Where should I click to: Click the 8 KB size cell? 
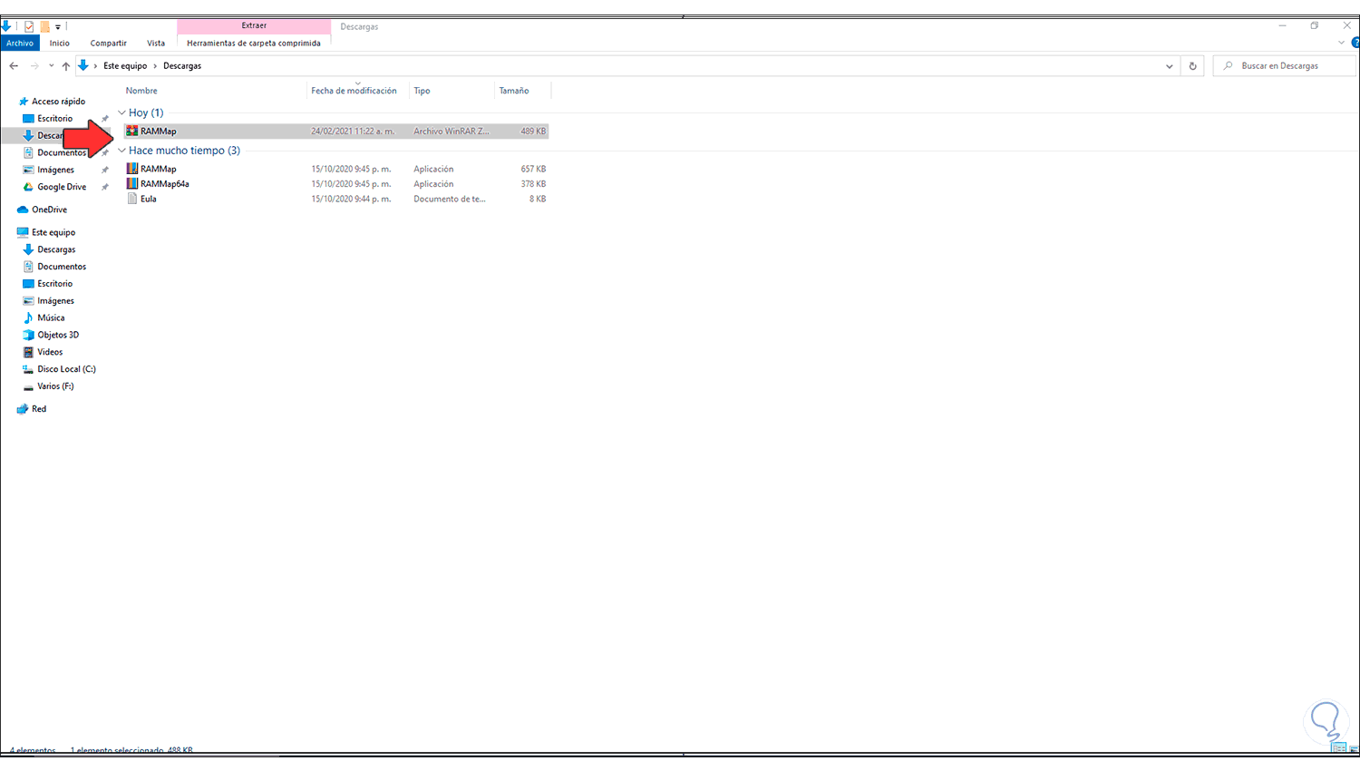coord(538,199)
